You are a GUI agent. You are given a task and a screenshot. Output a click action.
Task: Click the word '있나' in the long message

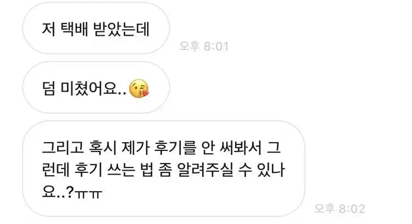click(x=271, y=170)
